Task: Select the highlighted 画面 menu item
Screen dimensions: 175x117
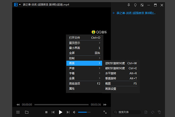Action: pos(84,63)
